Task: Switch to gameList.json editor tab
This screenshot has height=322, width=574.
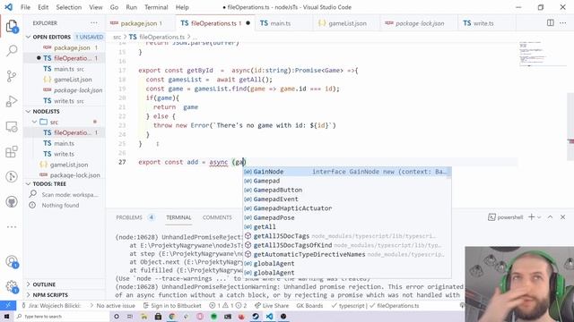Action: [x=346, y=23]
